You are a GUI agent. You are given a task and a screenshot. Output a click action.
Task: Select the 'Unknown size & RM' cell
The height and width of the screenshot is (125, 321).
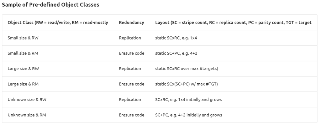coord(27,115)
